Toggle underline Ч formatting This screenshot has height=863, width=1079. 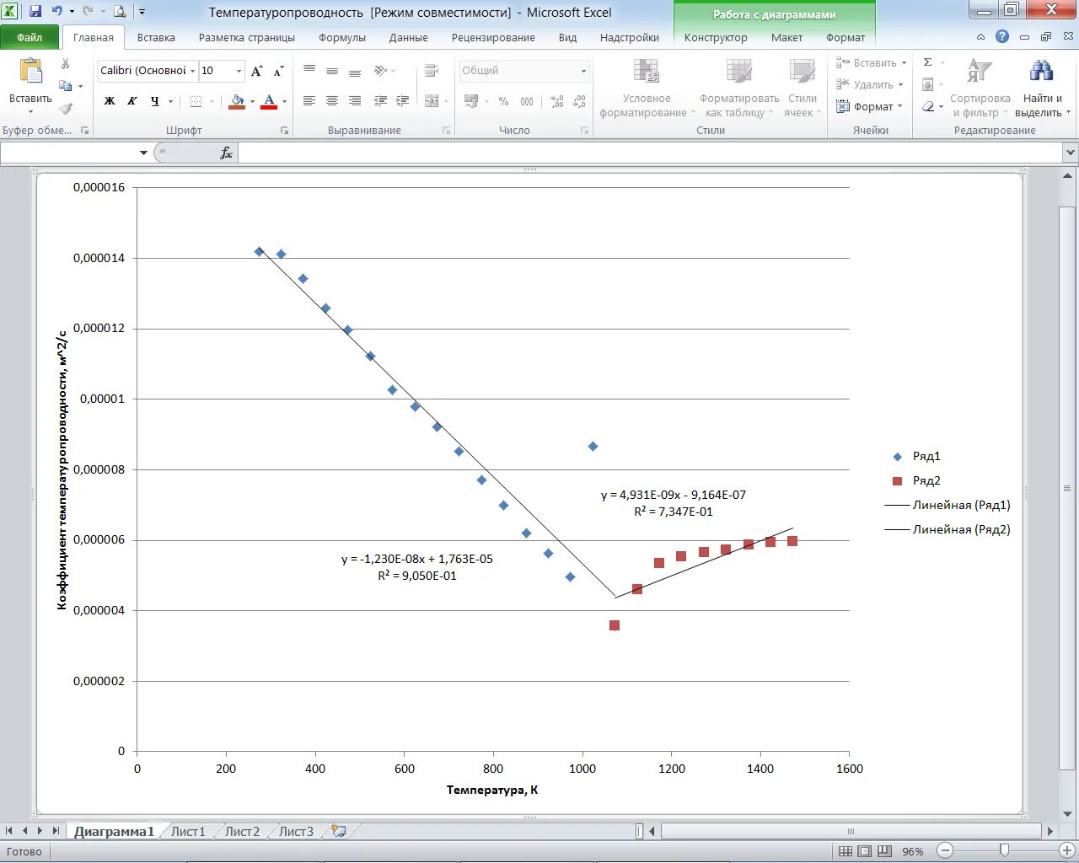click(155, 101)
